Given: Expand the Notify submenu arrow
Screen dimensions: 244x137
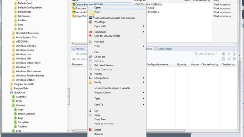Looking at the screenshot, I should click(x=144, y=82).
